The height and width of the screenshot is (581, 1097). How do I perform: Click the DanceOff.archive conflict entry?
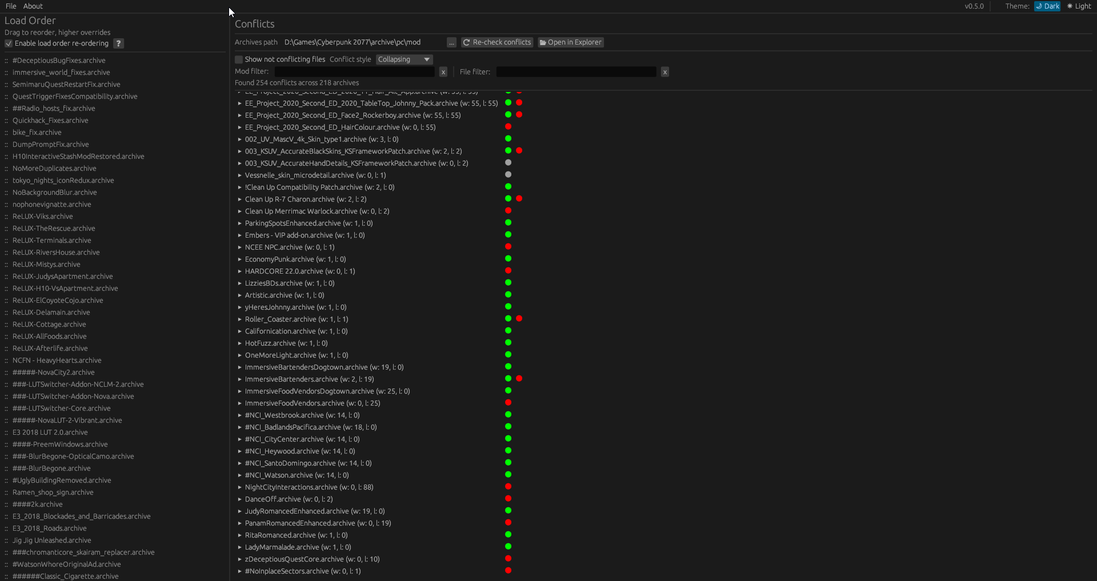[289, 499]
